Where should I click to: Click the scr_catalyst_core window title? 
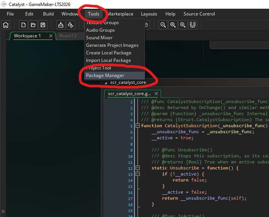128,82
